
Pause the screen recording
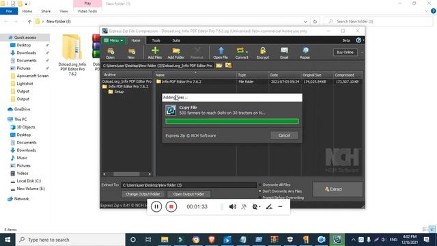coord(156,206)
